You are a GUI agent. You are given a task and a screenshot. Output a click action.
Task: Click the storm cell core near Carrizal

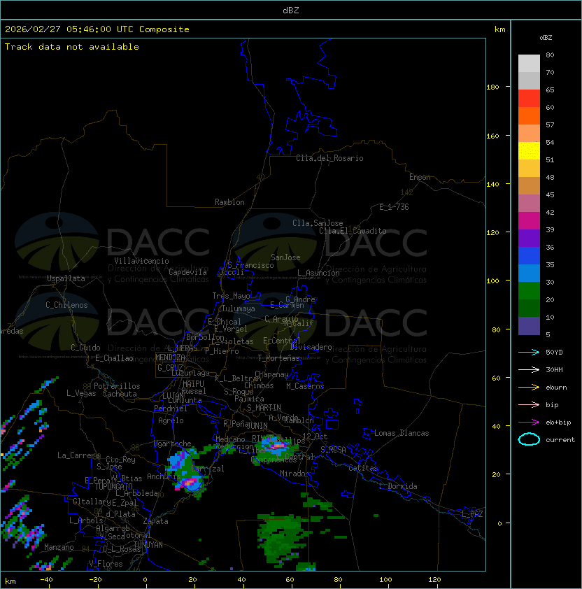[x=190, y=482]
